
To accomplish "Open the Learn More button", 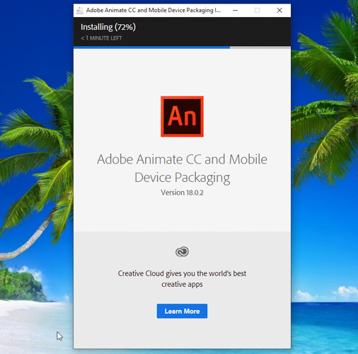I will (182, 311).
